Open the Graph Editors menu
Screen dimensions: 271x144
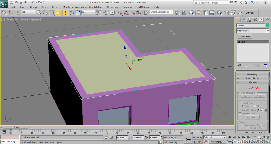(x=96, y=7)
